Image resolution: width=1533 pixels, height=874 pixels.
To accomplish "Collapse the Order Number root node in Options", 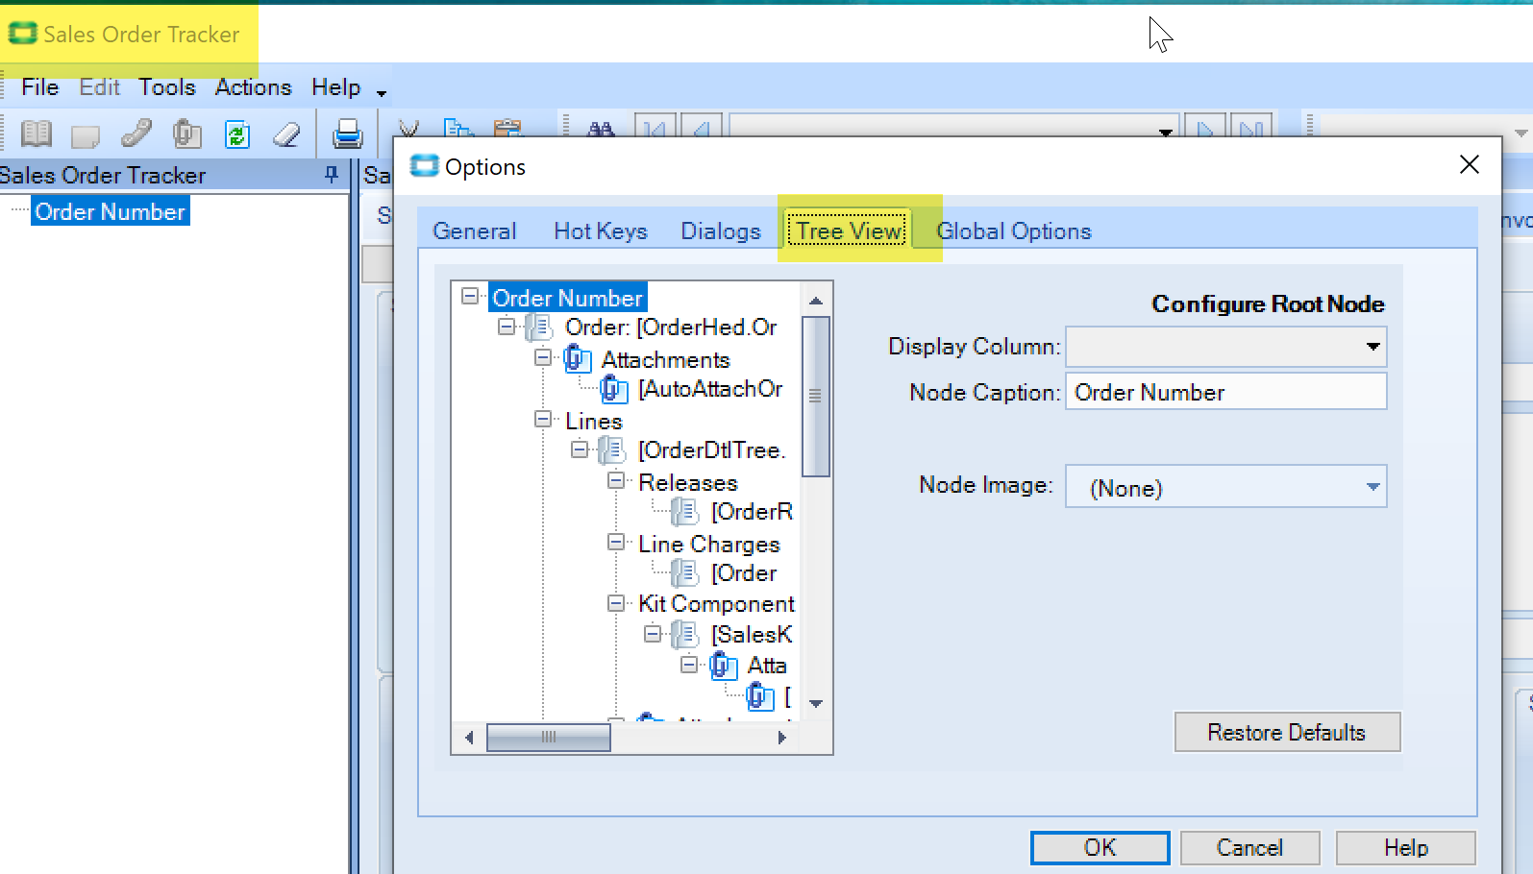I will pyautogui.click(x=470, y=296).
